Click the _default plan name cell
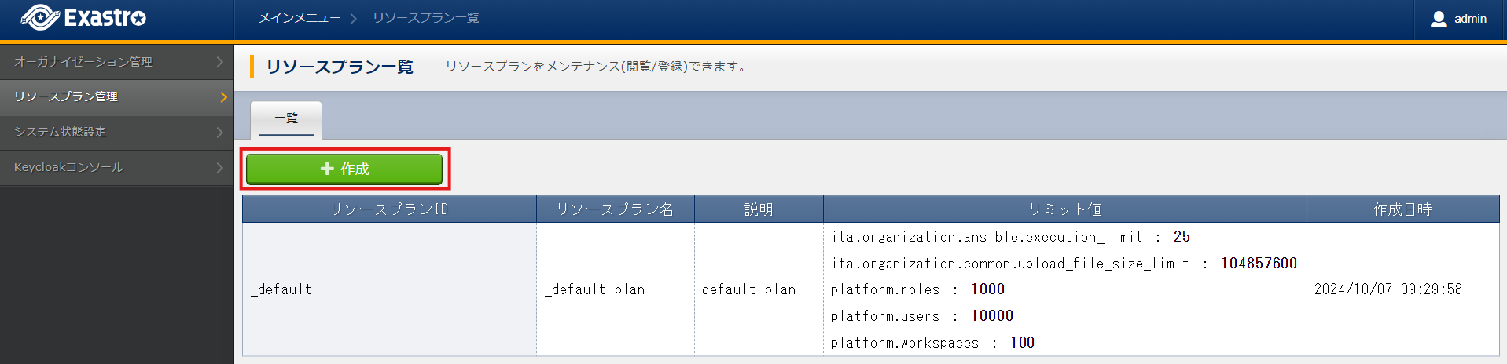The width and height of the screenshot is (1507, 364). pyautogui.click(x=595, y=289)
